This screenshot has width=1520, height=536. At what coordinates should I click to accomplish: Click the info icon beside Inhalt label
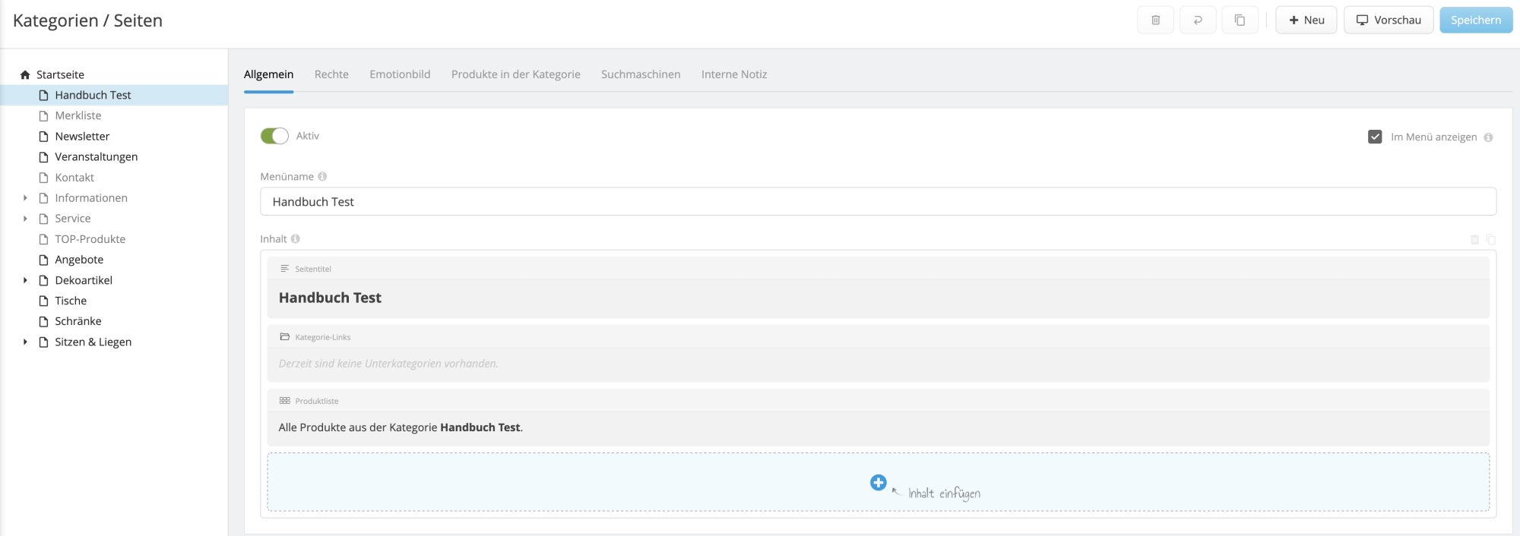[x=296, y=239]
